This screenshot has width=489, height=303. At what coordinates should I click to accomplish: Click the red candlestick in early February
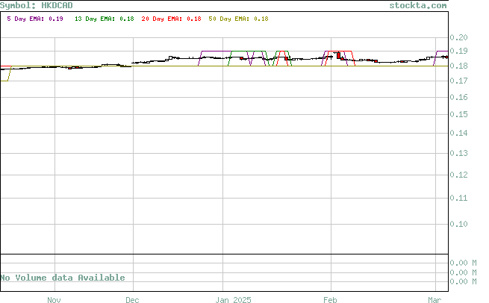click(x=339, y=55)
